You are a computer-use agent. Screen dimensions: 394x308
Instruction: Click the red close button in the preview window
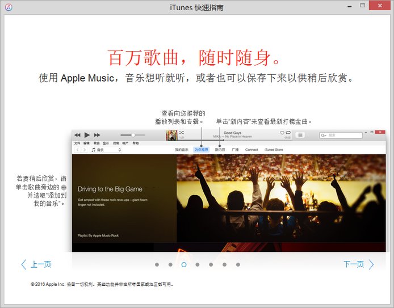[x=380, y=132]
